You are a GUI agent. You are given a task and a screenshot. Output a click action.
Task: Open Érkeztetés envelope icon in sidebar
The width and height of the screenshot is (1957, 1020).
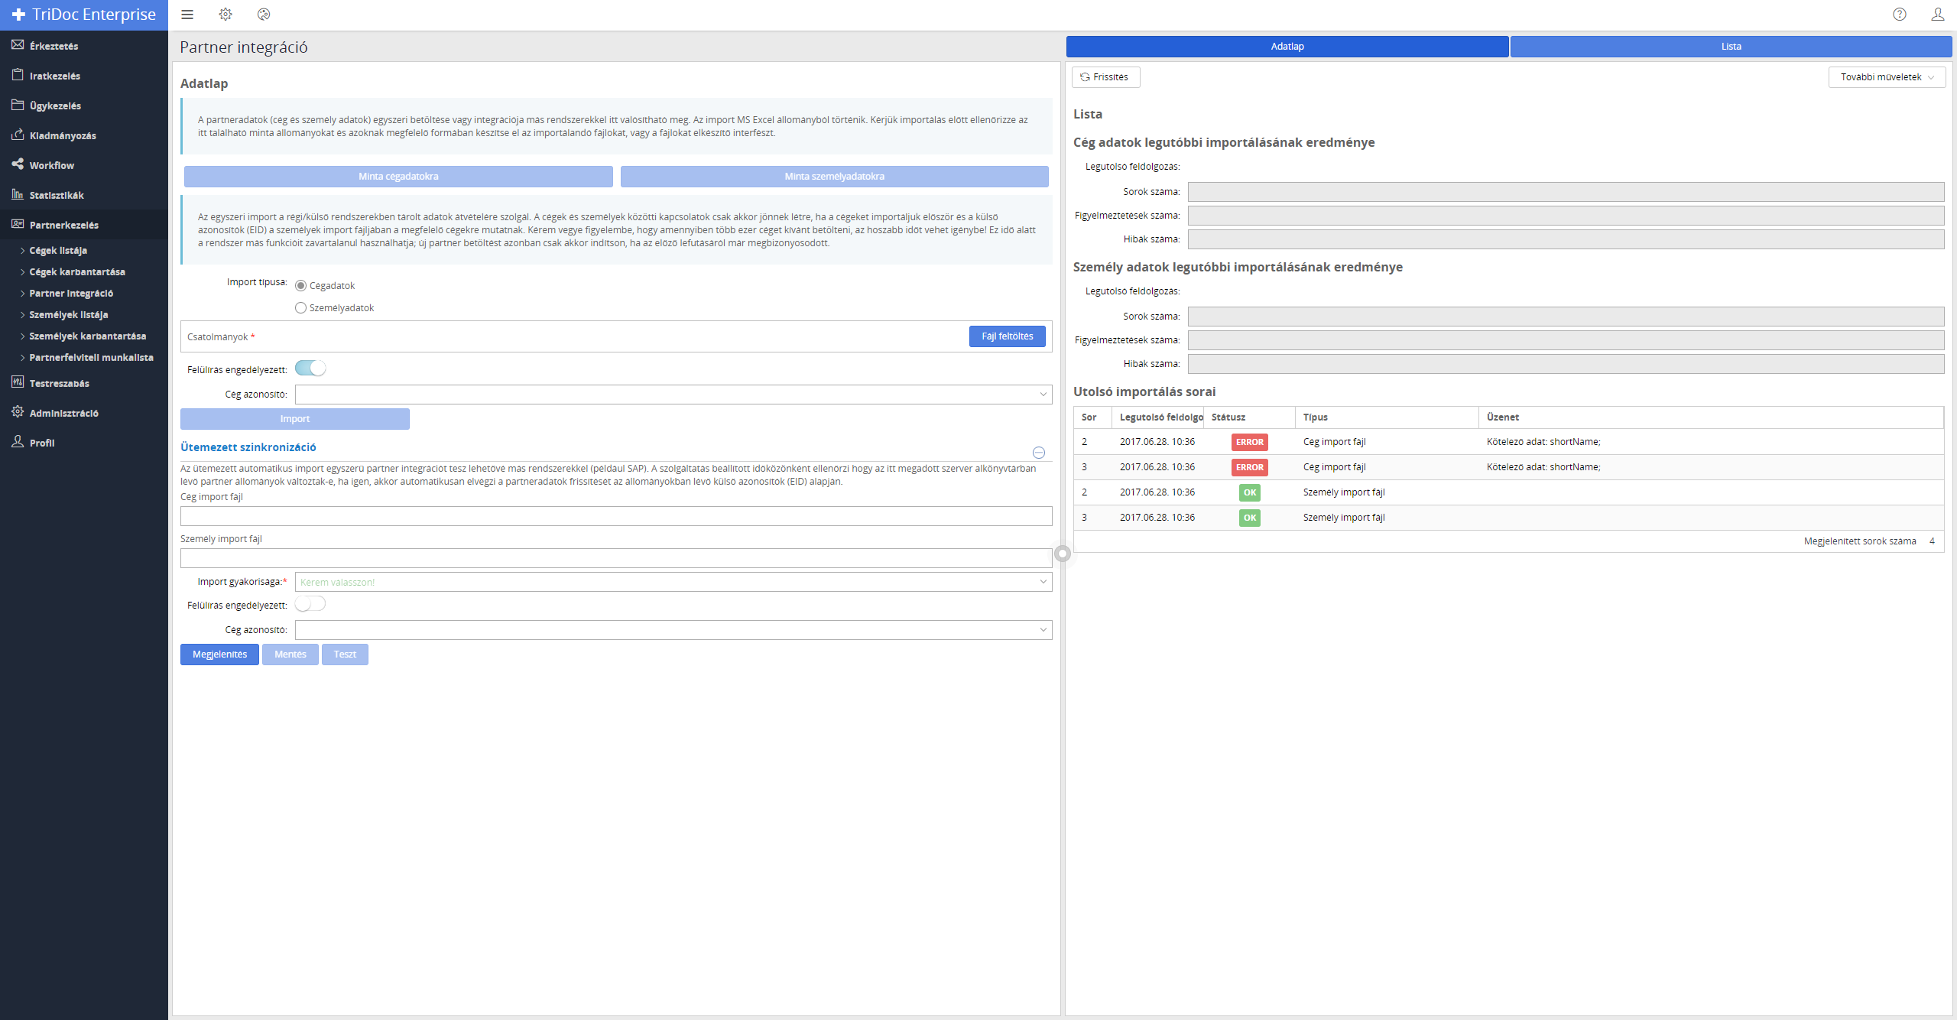coord(18,45)
